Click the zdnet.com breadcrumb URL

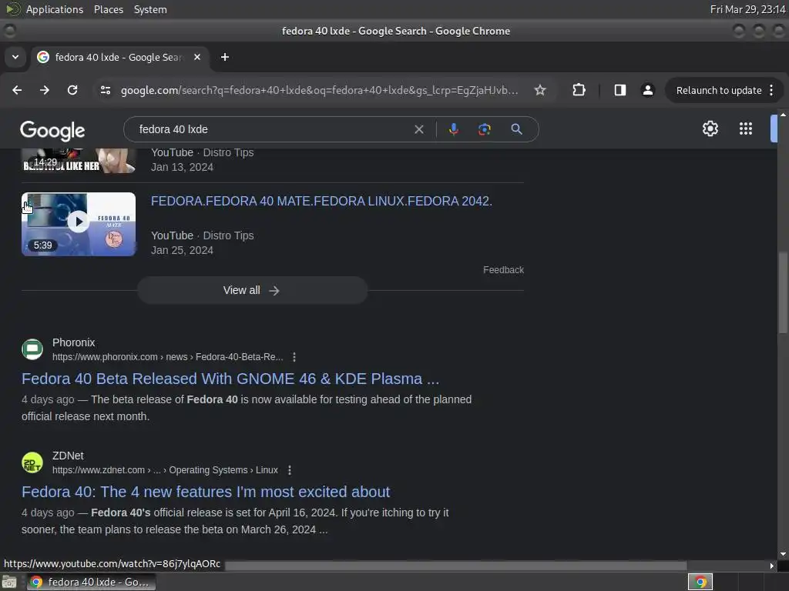(165, 470)
